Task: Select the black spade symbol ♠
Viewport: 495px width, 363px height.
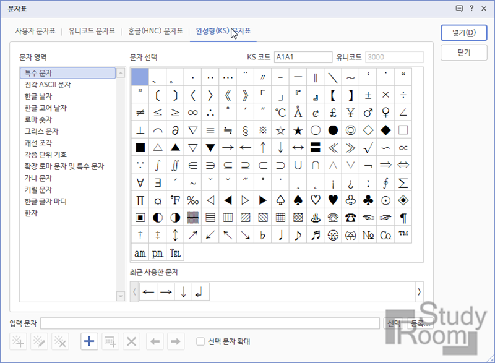Action: point(298,200)
